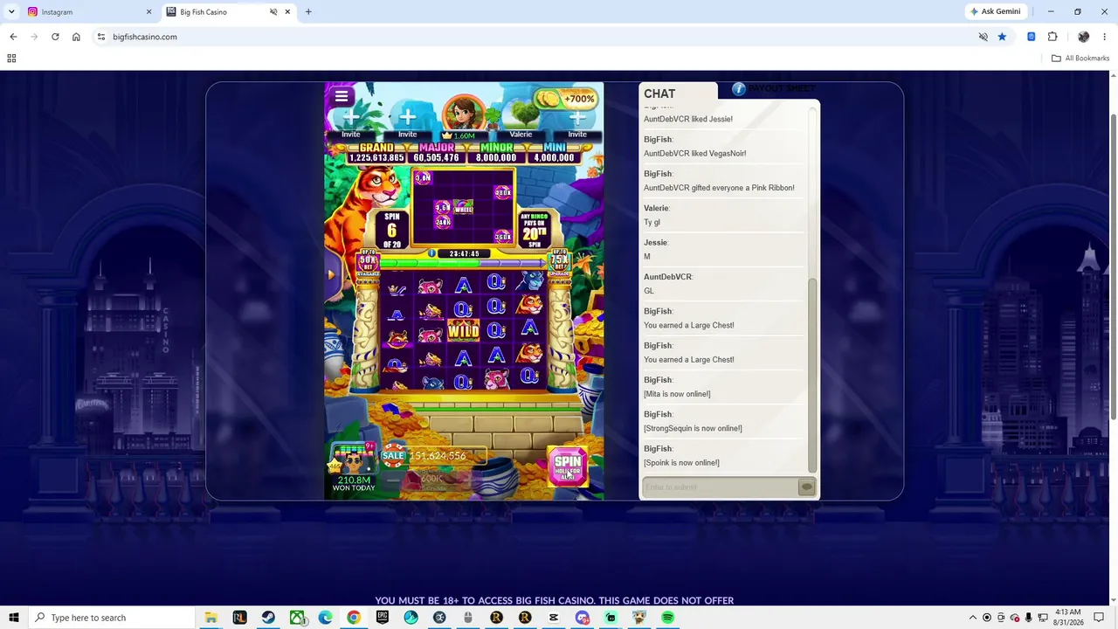Open the tab search dropdown
This screenshot has height=629, width=1118.
tap(11, 12)
